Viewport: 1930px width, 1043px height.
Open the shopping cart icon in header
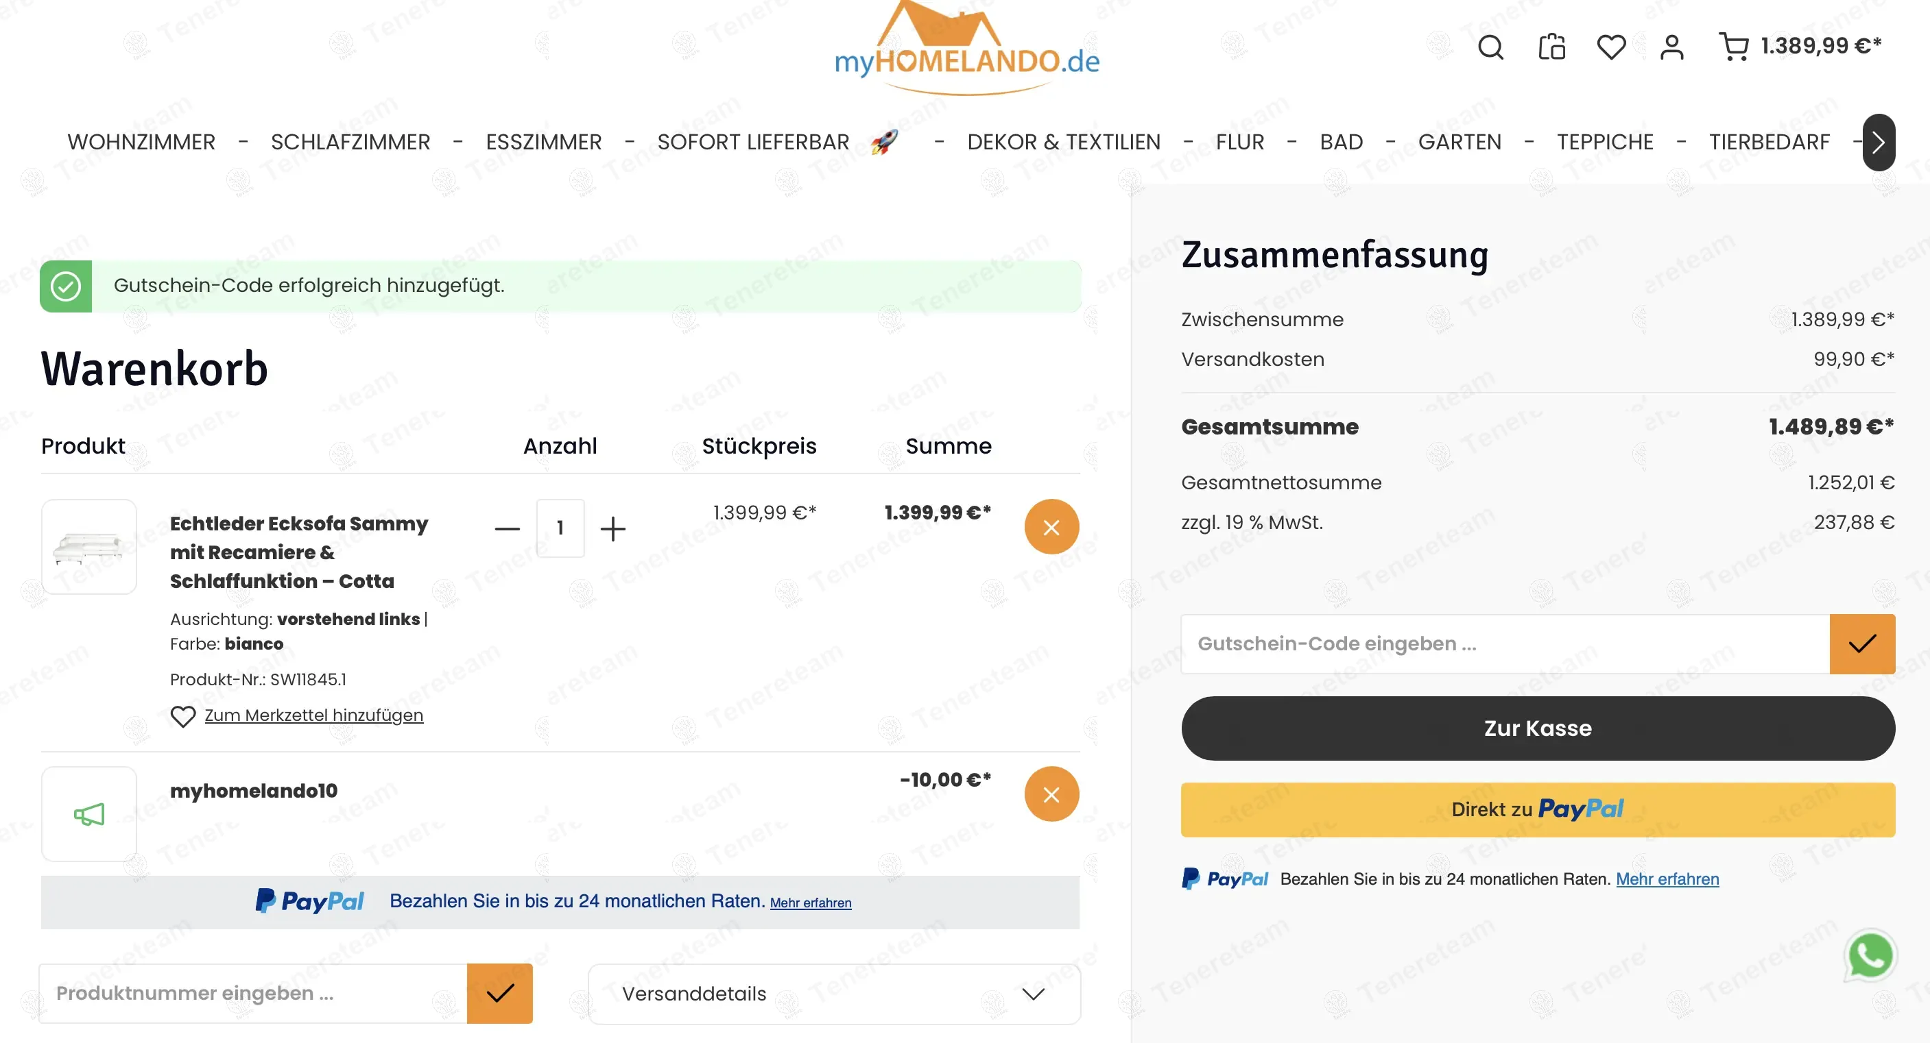pos(1734,47)
